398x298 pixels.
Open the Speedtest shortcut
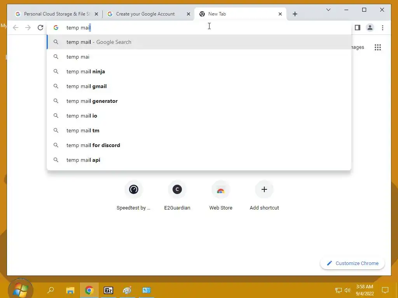pos(134,196)
